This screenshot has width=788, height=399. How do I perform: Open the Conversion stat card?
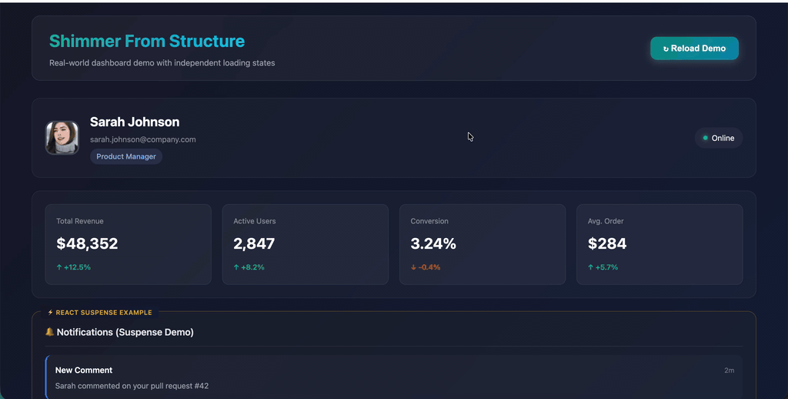tap(482, 244)
